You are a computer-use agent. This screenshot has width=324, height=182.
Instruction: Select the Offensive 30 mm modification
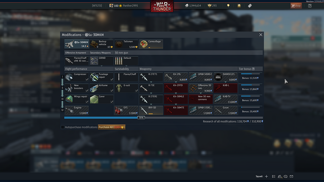(201, 88)
